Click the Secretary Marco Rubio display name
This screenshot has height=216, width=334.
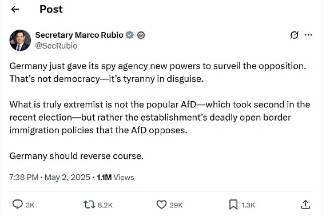[x=79, y=35]
